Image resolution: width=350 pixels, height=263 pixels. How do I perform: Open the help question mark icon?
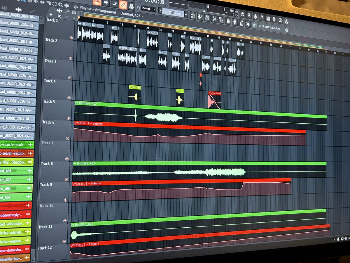point(262,18)
